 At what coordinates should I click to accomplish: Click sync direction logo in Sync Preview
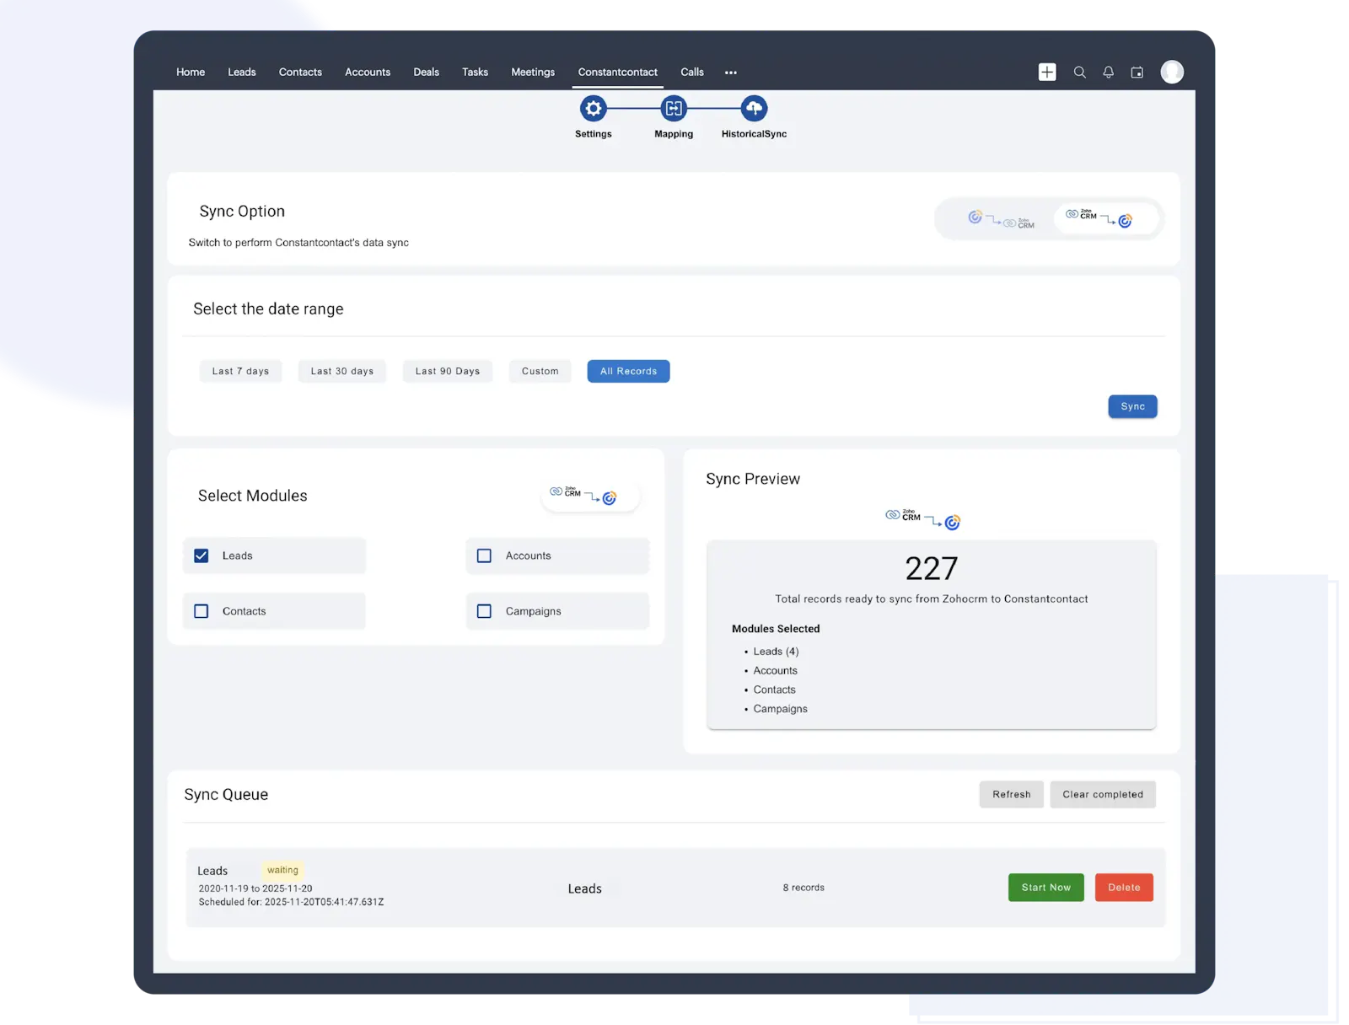coord(922,518)
